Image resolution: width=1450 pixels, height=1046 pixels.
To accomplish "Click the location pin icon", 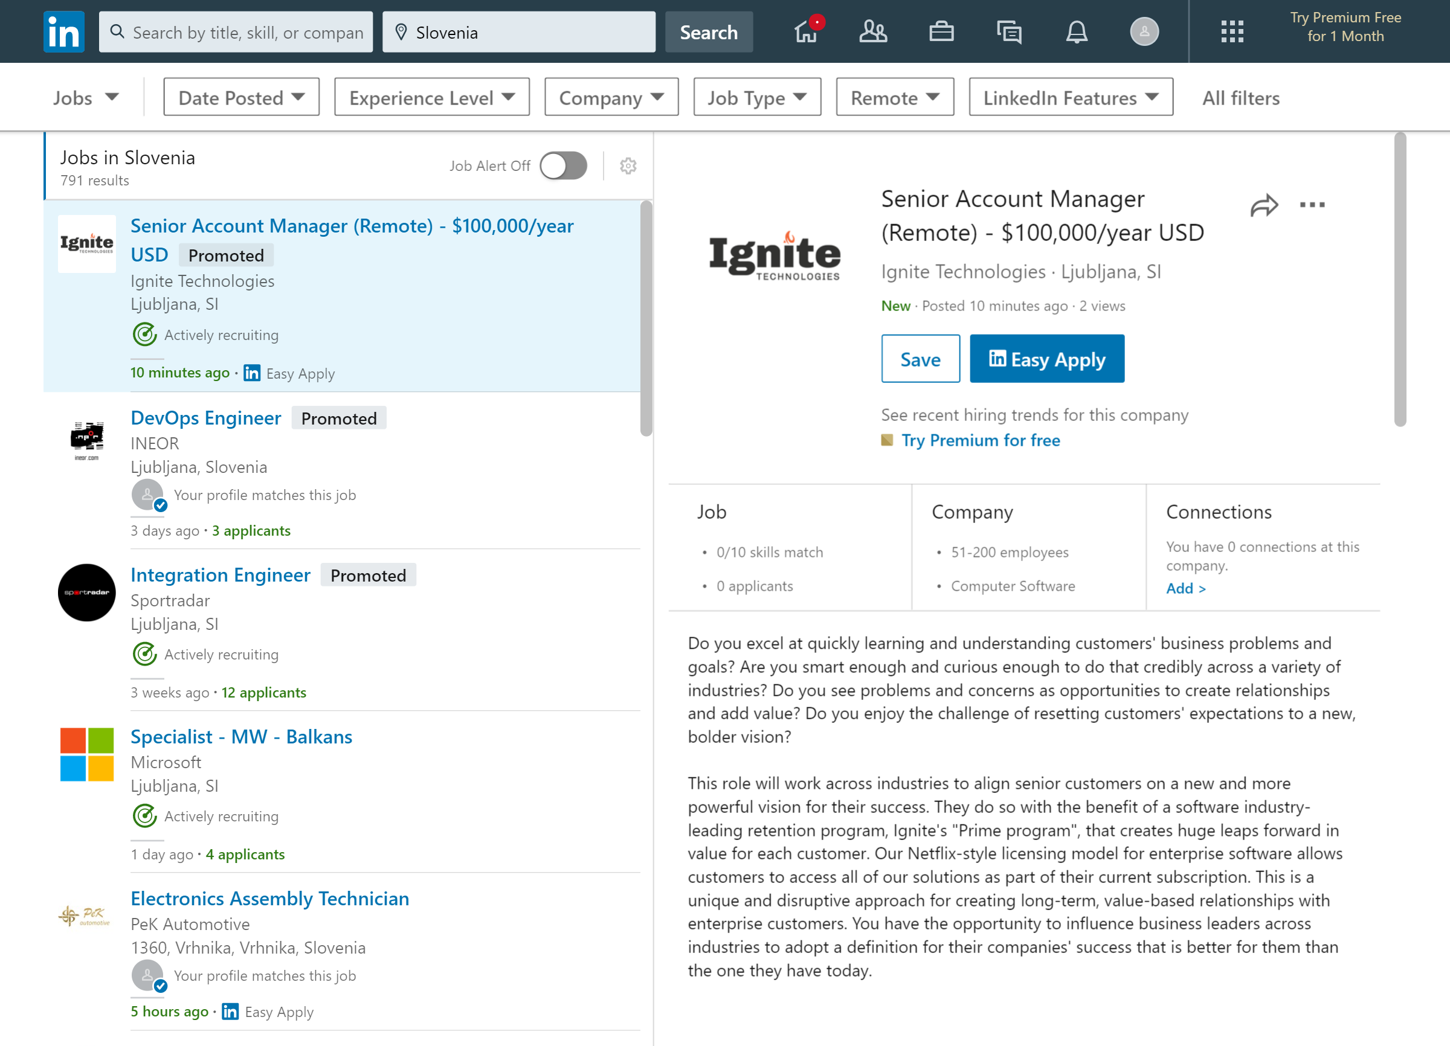I will (401, 32).
